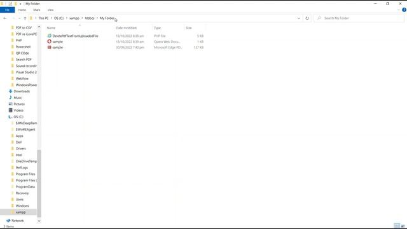Select the DeleteRtfTextFromUploadedFile PHP file

(x=75, y=36)
